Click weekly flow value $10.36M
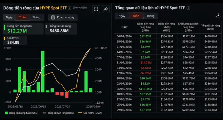Screen dimensions: 223x120 coord(145,78)
